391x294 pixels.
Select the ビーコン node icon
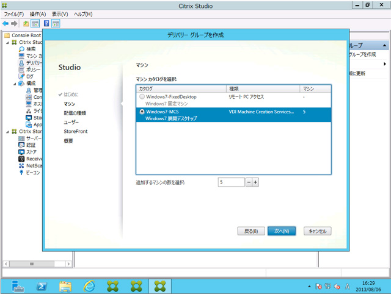[x=22, y=173]
